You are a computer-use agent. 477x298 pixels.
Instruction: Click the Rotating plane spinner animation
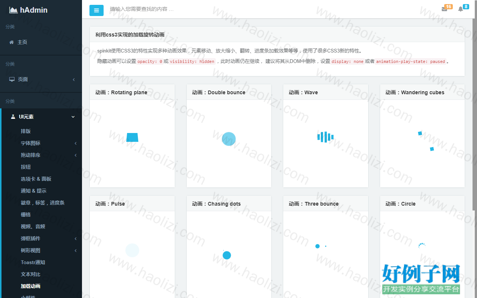[x=132, y=137]
